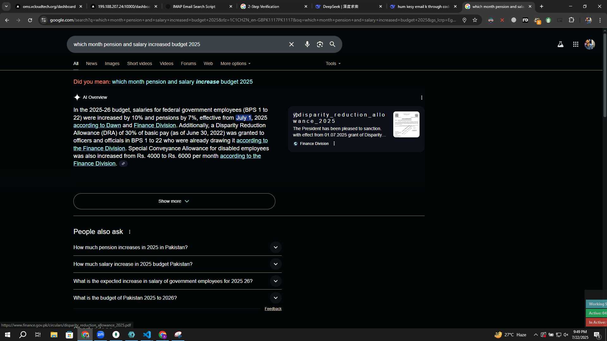Click the location pin icon in the address bar

point(464,20)
